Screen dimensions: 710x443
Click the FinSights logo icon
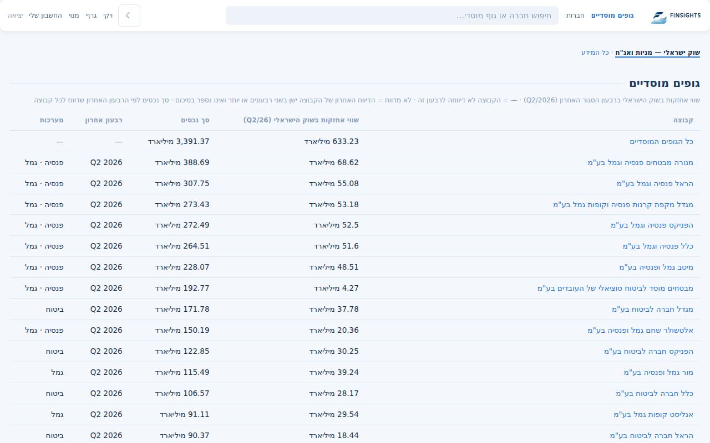[658, 17]
